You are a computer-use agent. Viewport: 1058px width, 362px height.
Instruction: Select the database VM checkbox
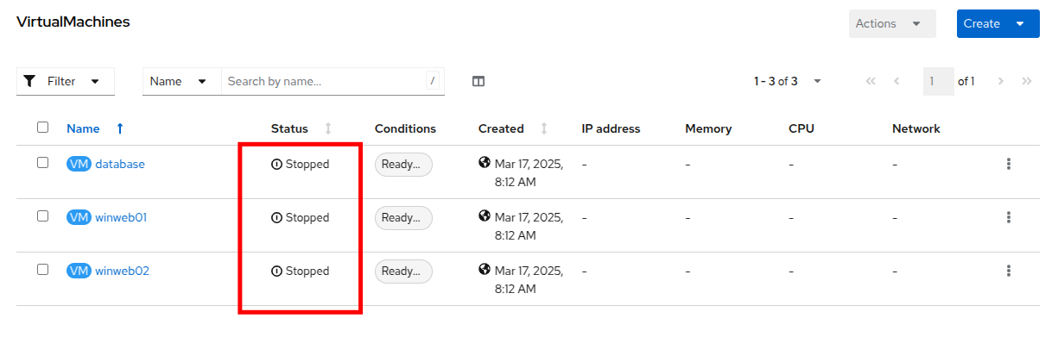[42, 163]
